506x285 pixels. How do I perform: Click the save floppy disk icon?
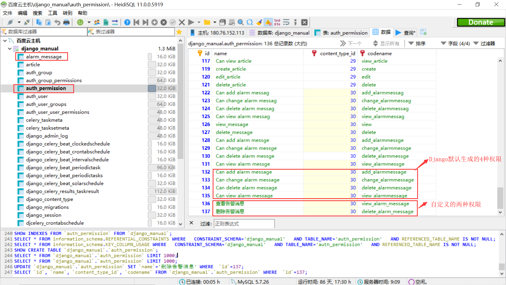(x=222, y=22)
